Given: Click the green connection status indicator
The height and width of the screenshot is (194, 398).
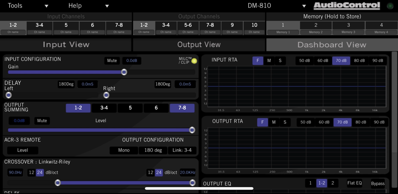Looking at the screenshot, I should (x=389, y=6).
